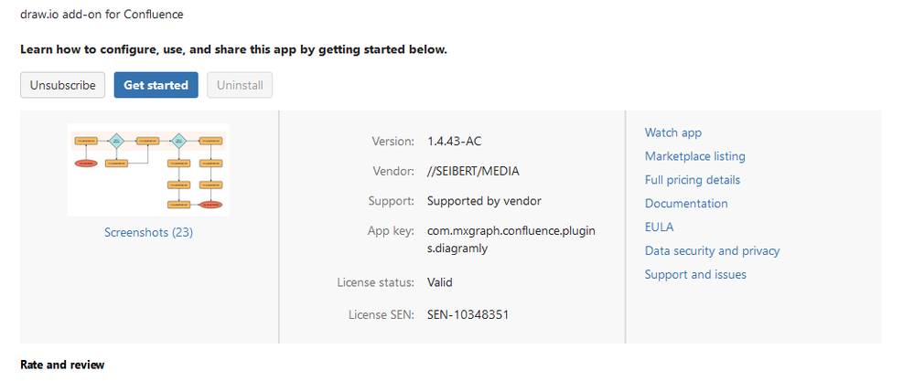Click the Unsubscribe button
Image resolution: width=914 pixels, height=381 pixels.
(63, 85)
